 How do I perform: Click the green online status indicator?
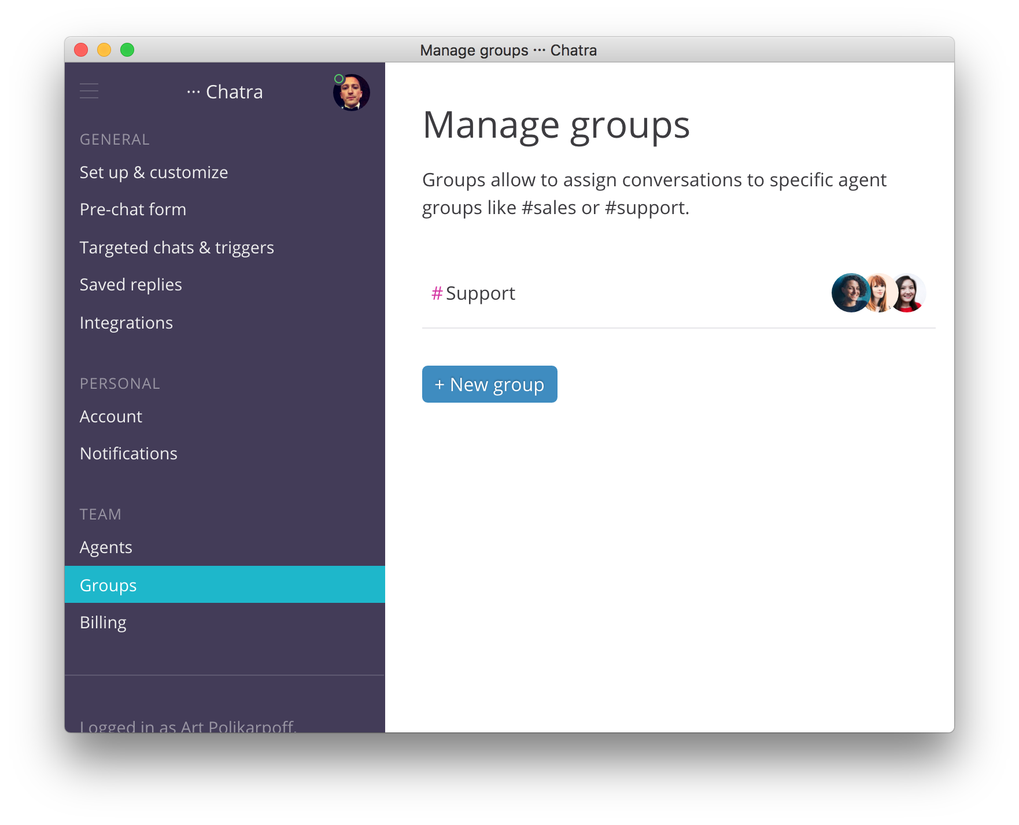click(x=339, y=79)
